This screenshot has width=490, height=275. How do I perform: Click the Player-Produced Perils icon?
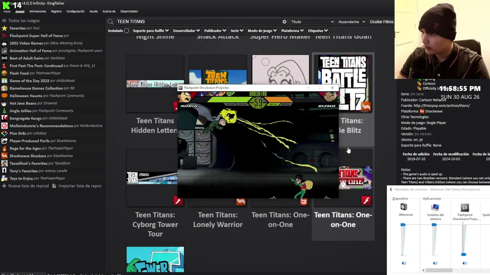pyautogui.click(x=4, y=141)
